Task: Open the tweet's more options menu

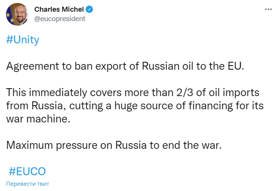Action: coord(268,9)
